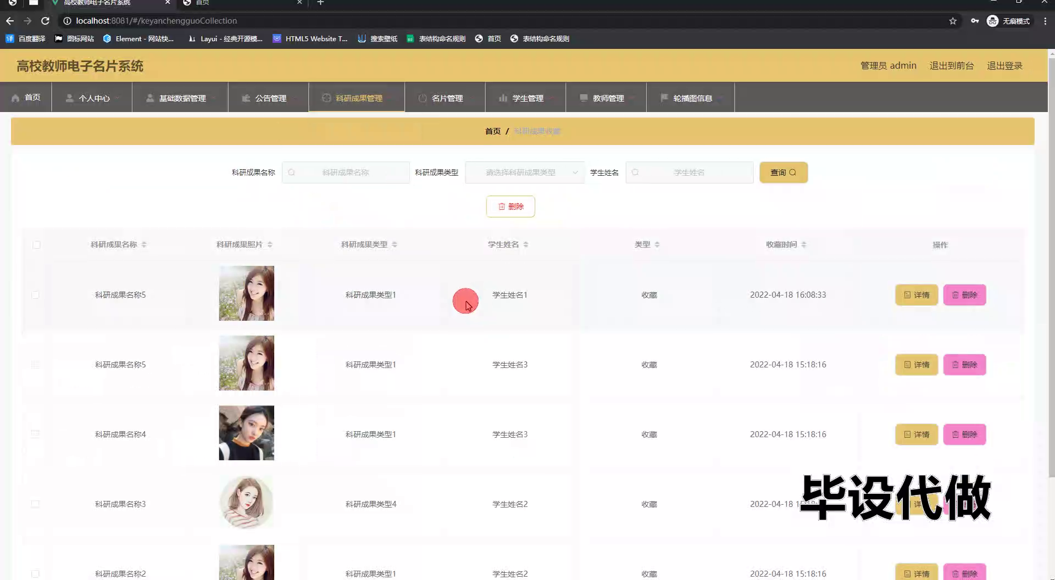Viewport: 1055px width, 580px height.
Task: Click the sort arrows on 类型 column
Action: 657,244
